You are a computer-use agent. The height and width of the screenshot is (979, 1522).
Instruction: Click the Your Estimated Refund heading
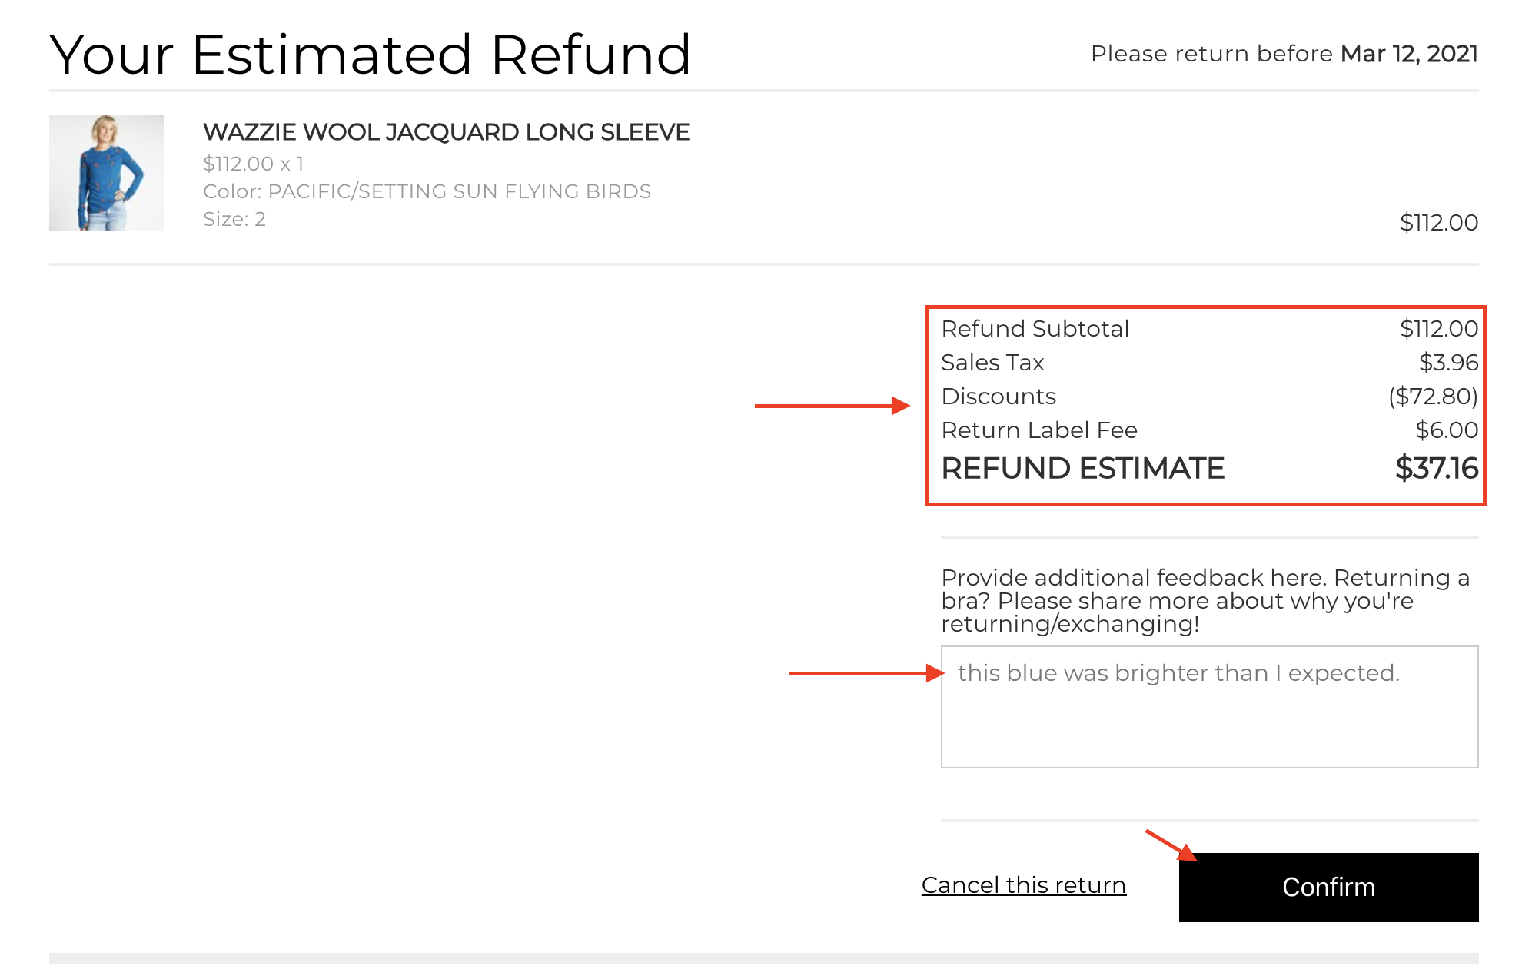coord(370,55)
